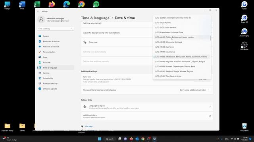Viewport: 254px width, 142px height.
Task: Click Settings gear in taskbar
Action: coord(154,139)
